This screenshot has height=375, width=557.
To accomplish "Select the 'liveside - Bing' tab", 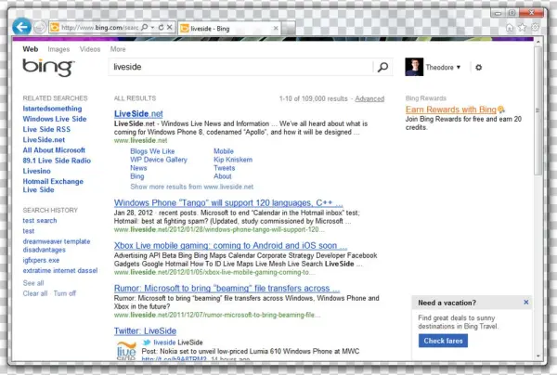I will point(229,29).
